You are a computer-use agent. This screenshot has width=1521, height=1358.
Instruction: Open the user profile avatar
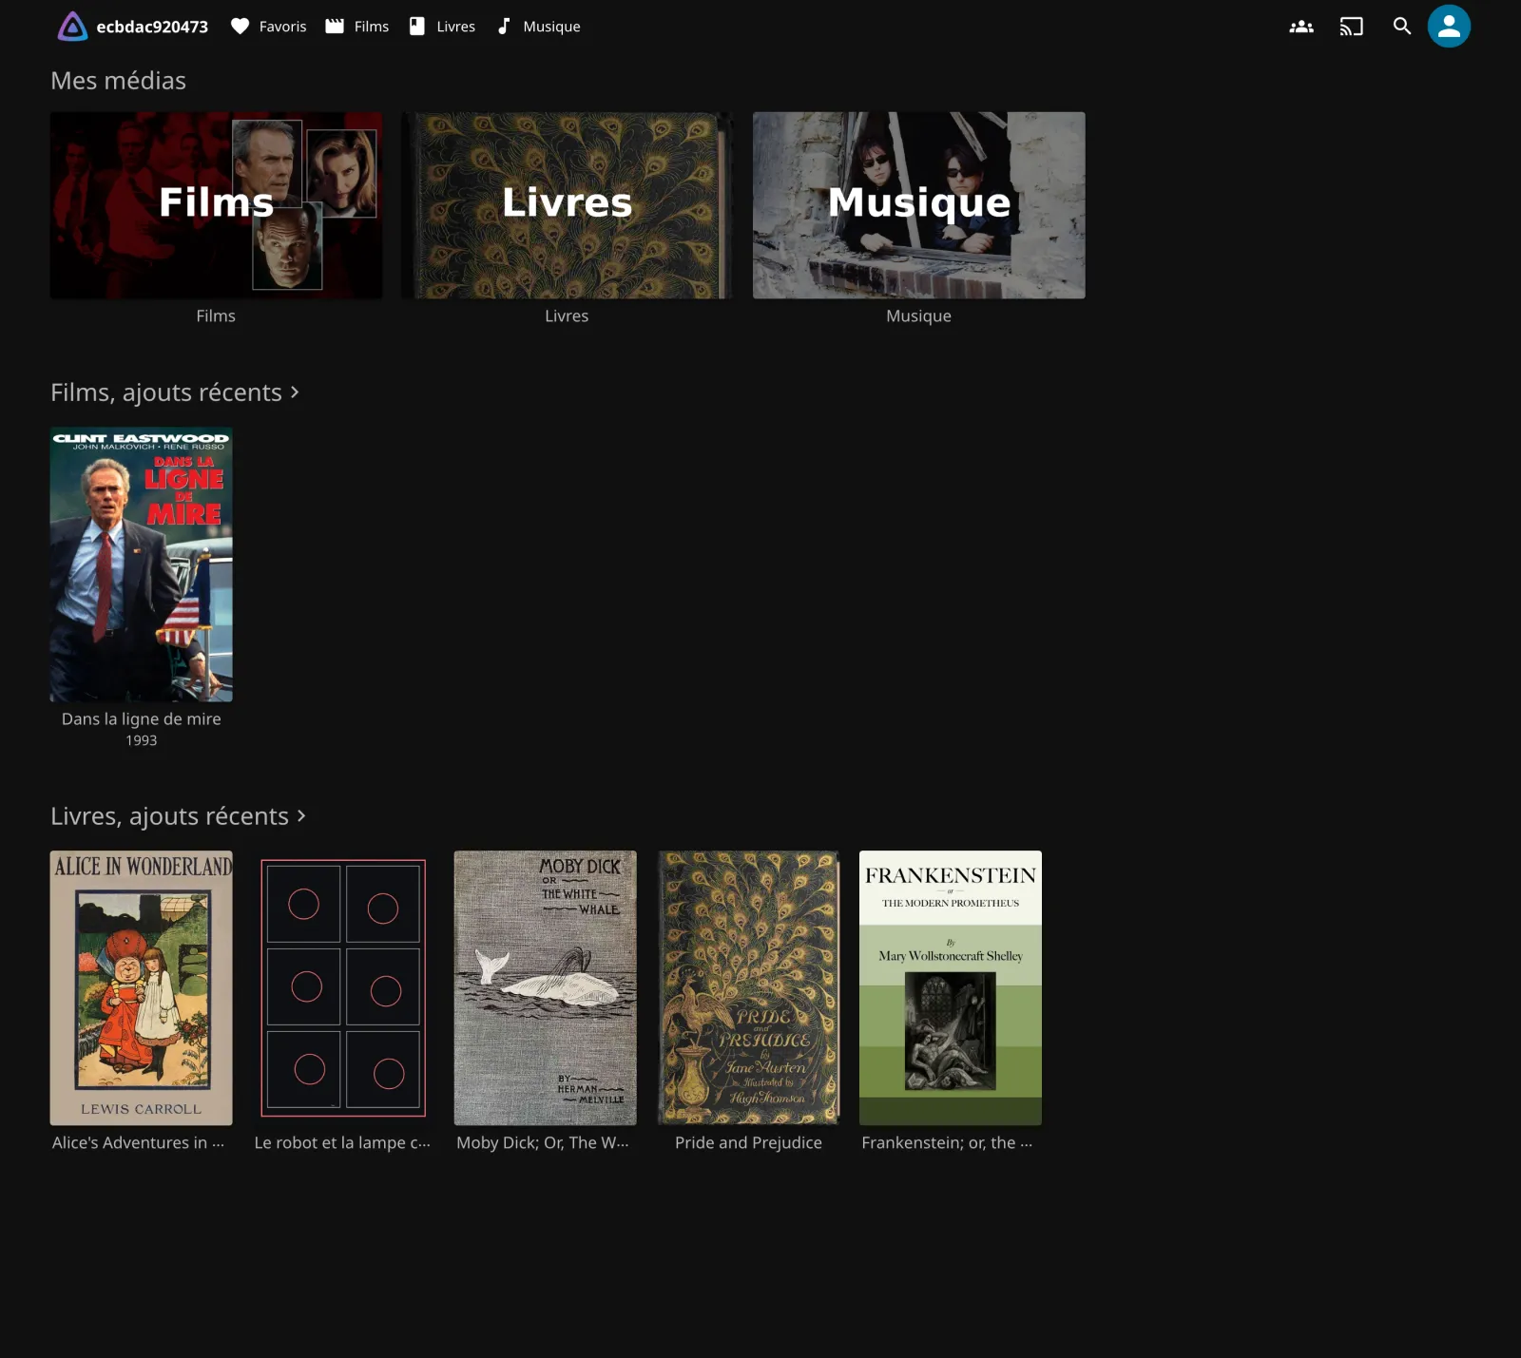point(1449,27)
